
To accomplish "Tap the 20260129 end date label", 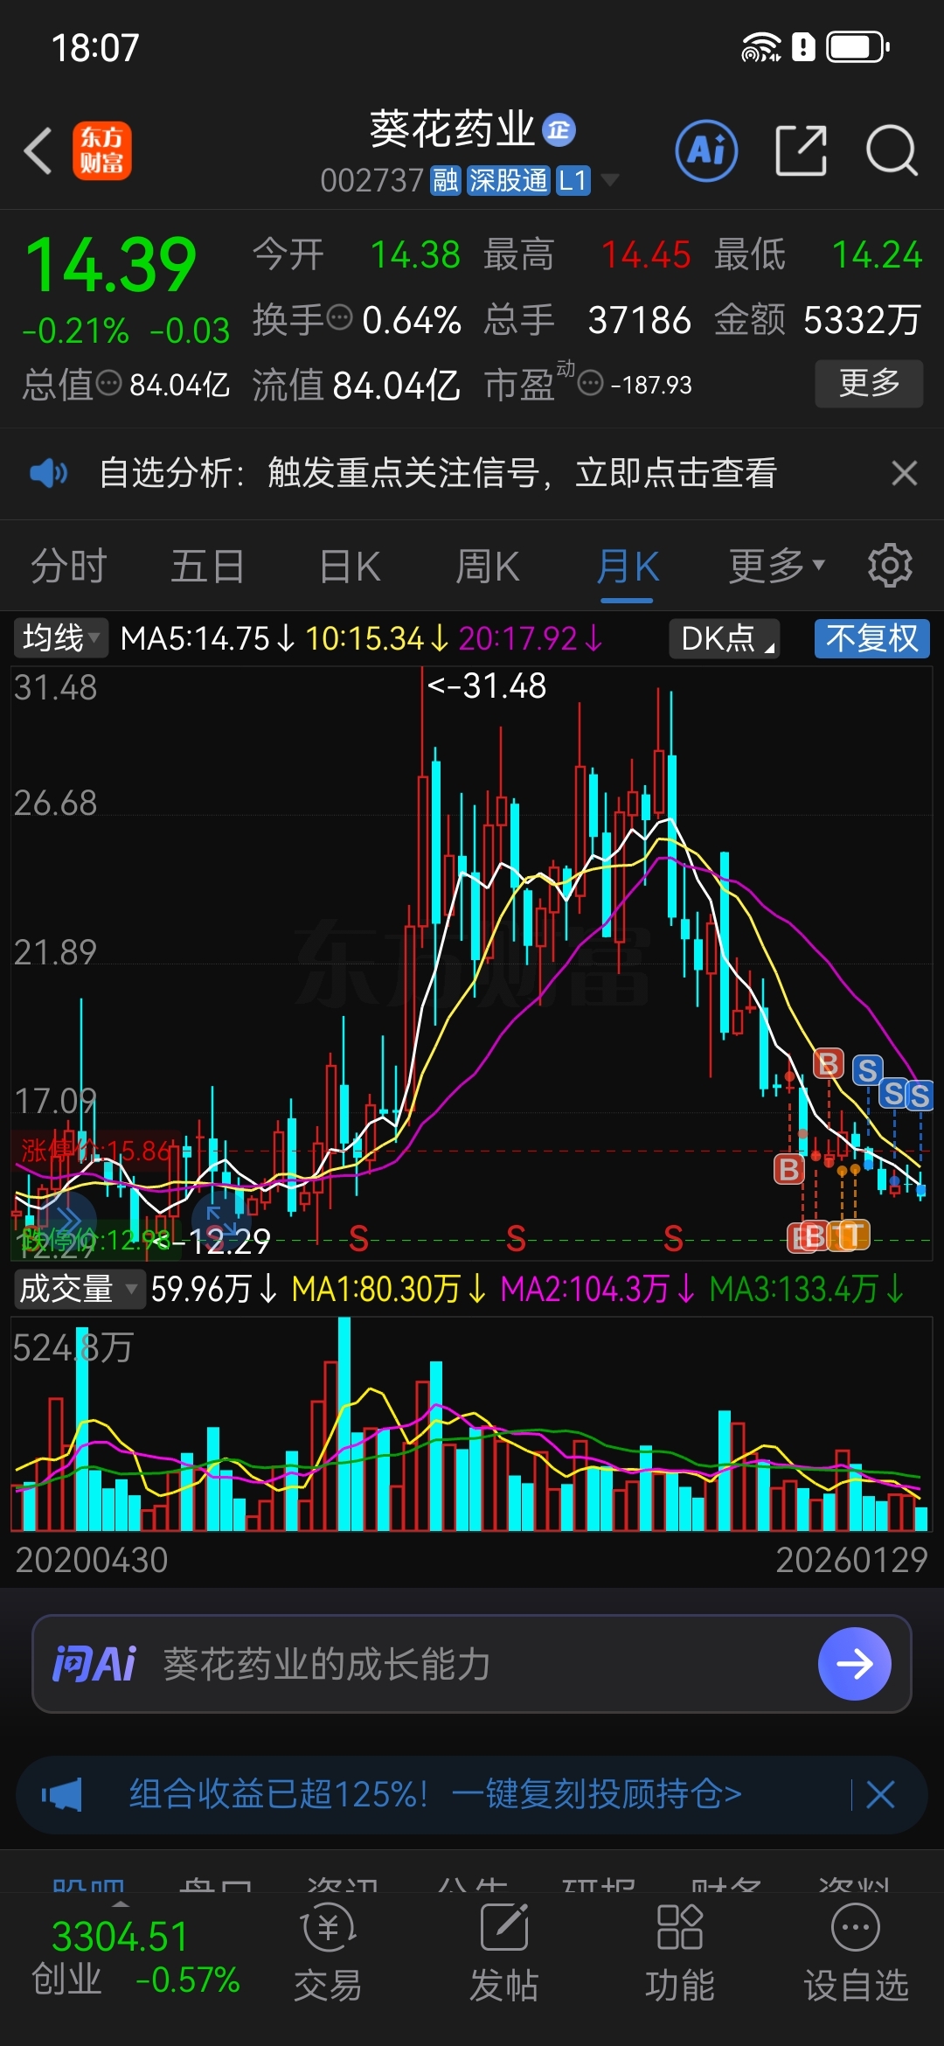I will point(851,1560).
